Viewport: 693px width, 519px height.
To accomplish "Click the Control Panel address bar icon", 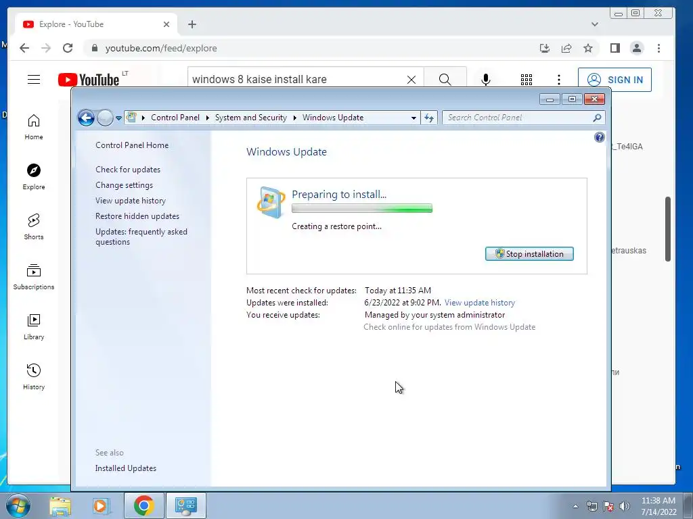I will click(131, 117).
